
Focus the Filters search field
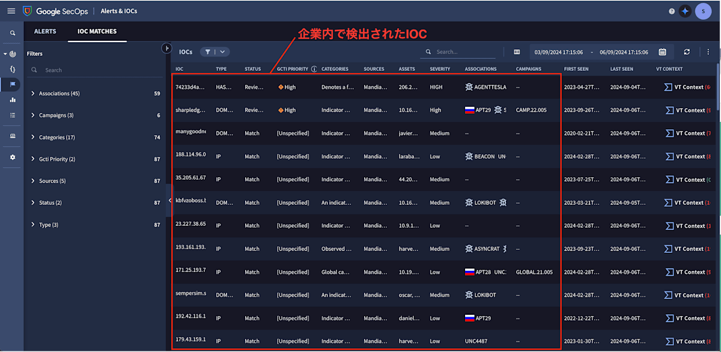96,70
